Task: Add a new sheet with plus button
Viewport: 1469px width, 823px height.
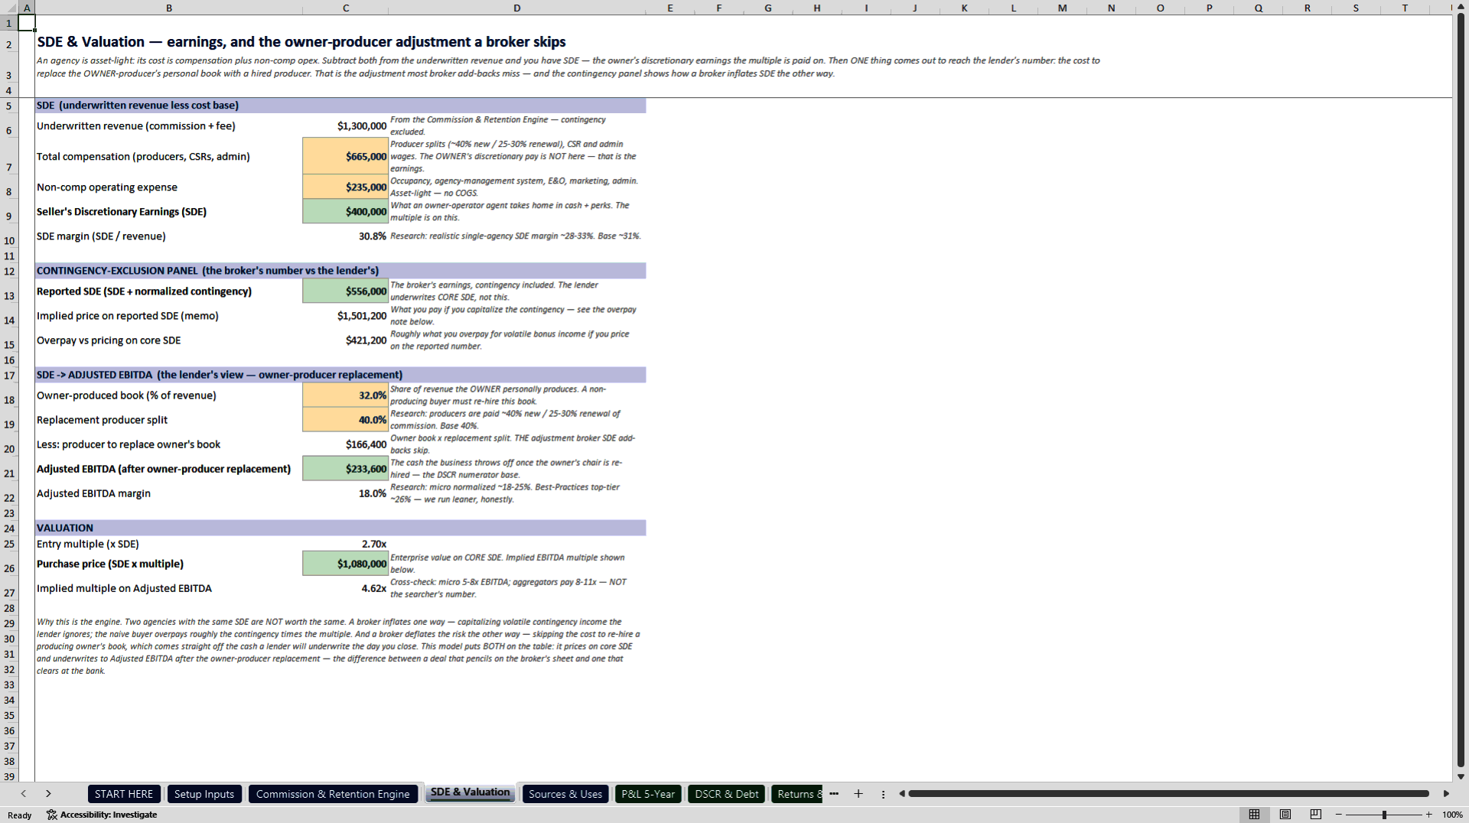Action: click(x=858, y=794)
